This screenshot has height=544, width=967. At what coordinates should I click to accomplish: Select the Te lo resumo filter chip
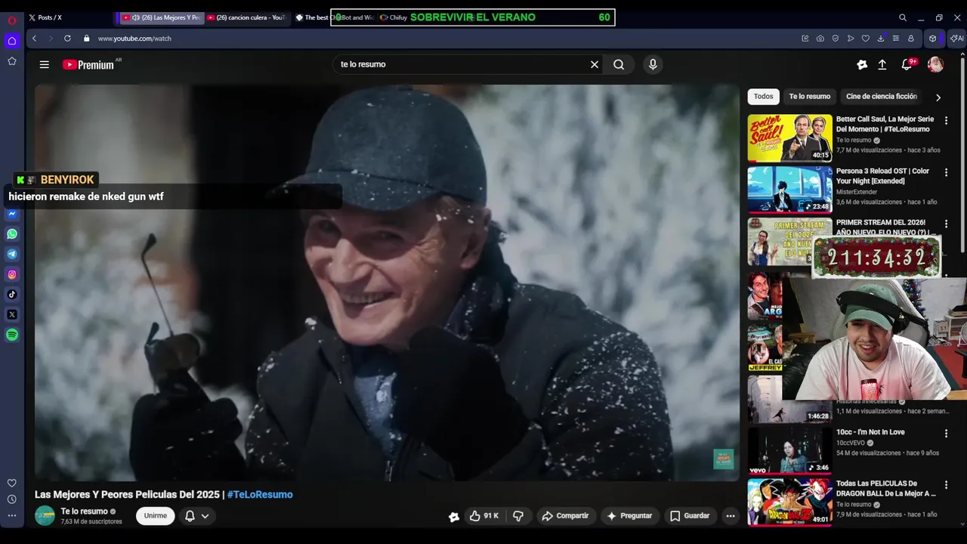coord(810,97)
